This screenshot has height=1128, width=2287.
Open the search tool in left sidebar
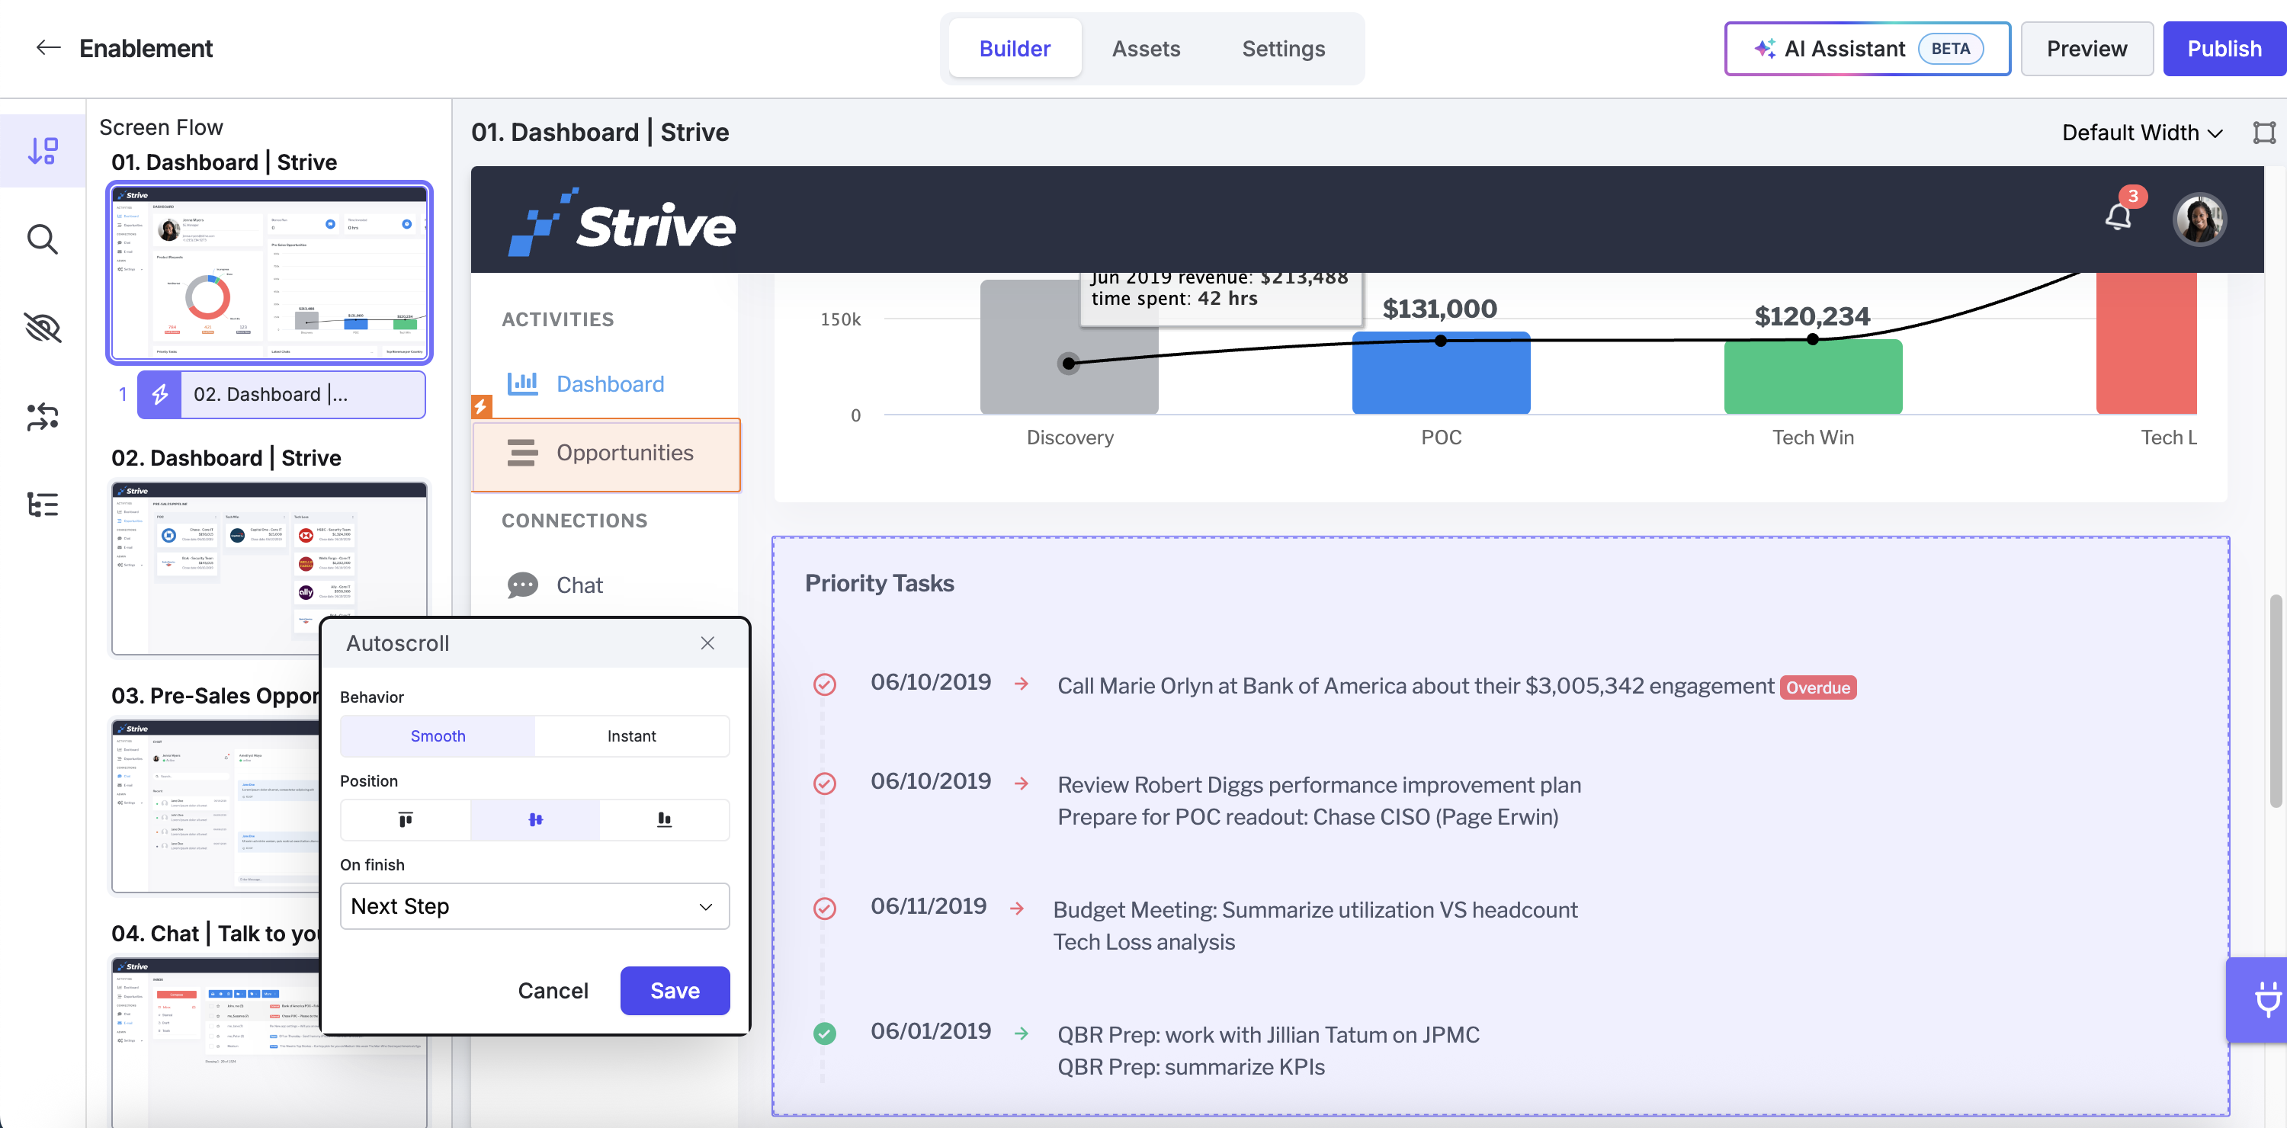tap(43, 239)
